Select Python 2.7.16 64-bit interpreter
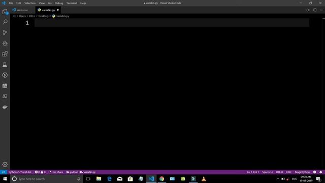Viewport: 325px width, 183px height. [20, 172]
